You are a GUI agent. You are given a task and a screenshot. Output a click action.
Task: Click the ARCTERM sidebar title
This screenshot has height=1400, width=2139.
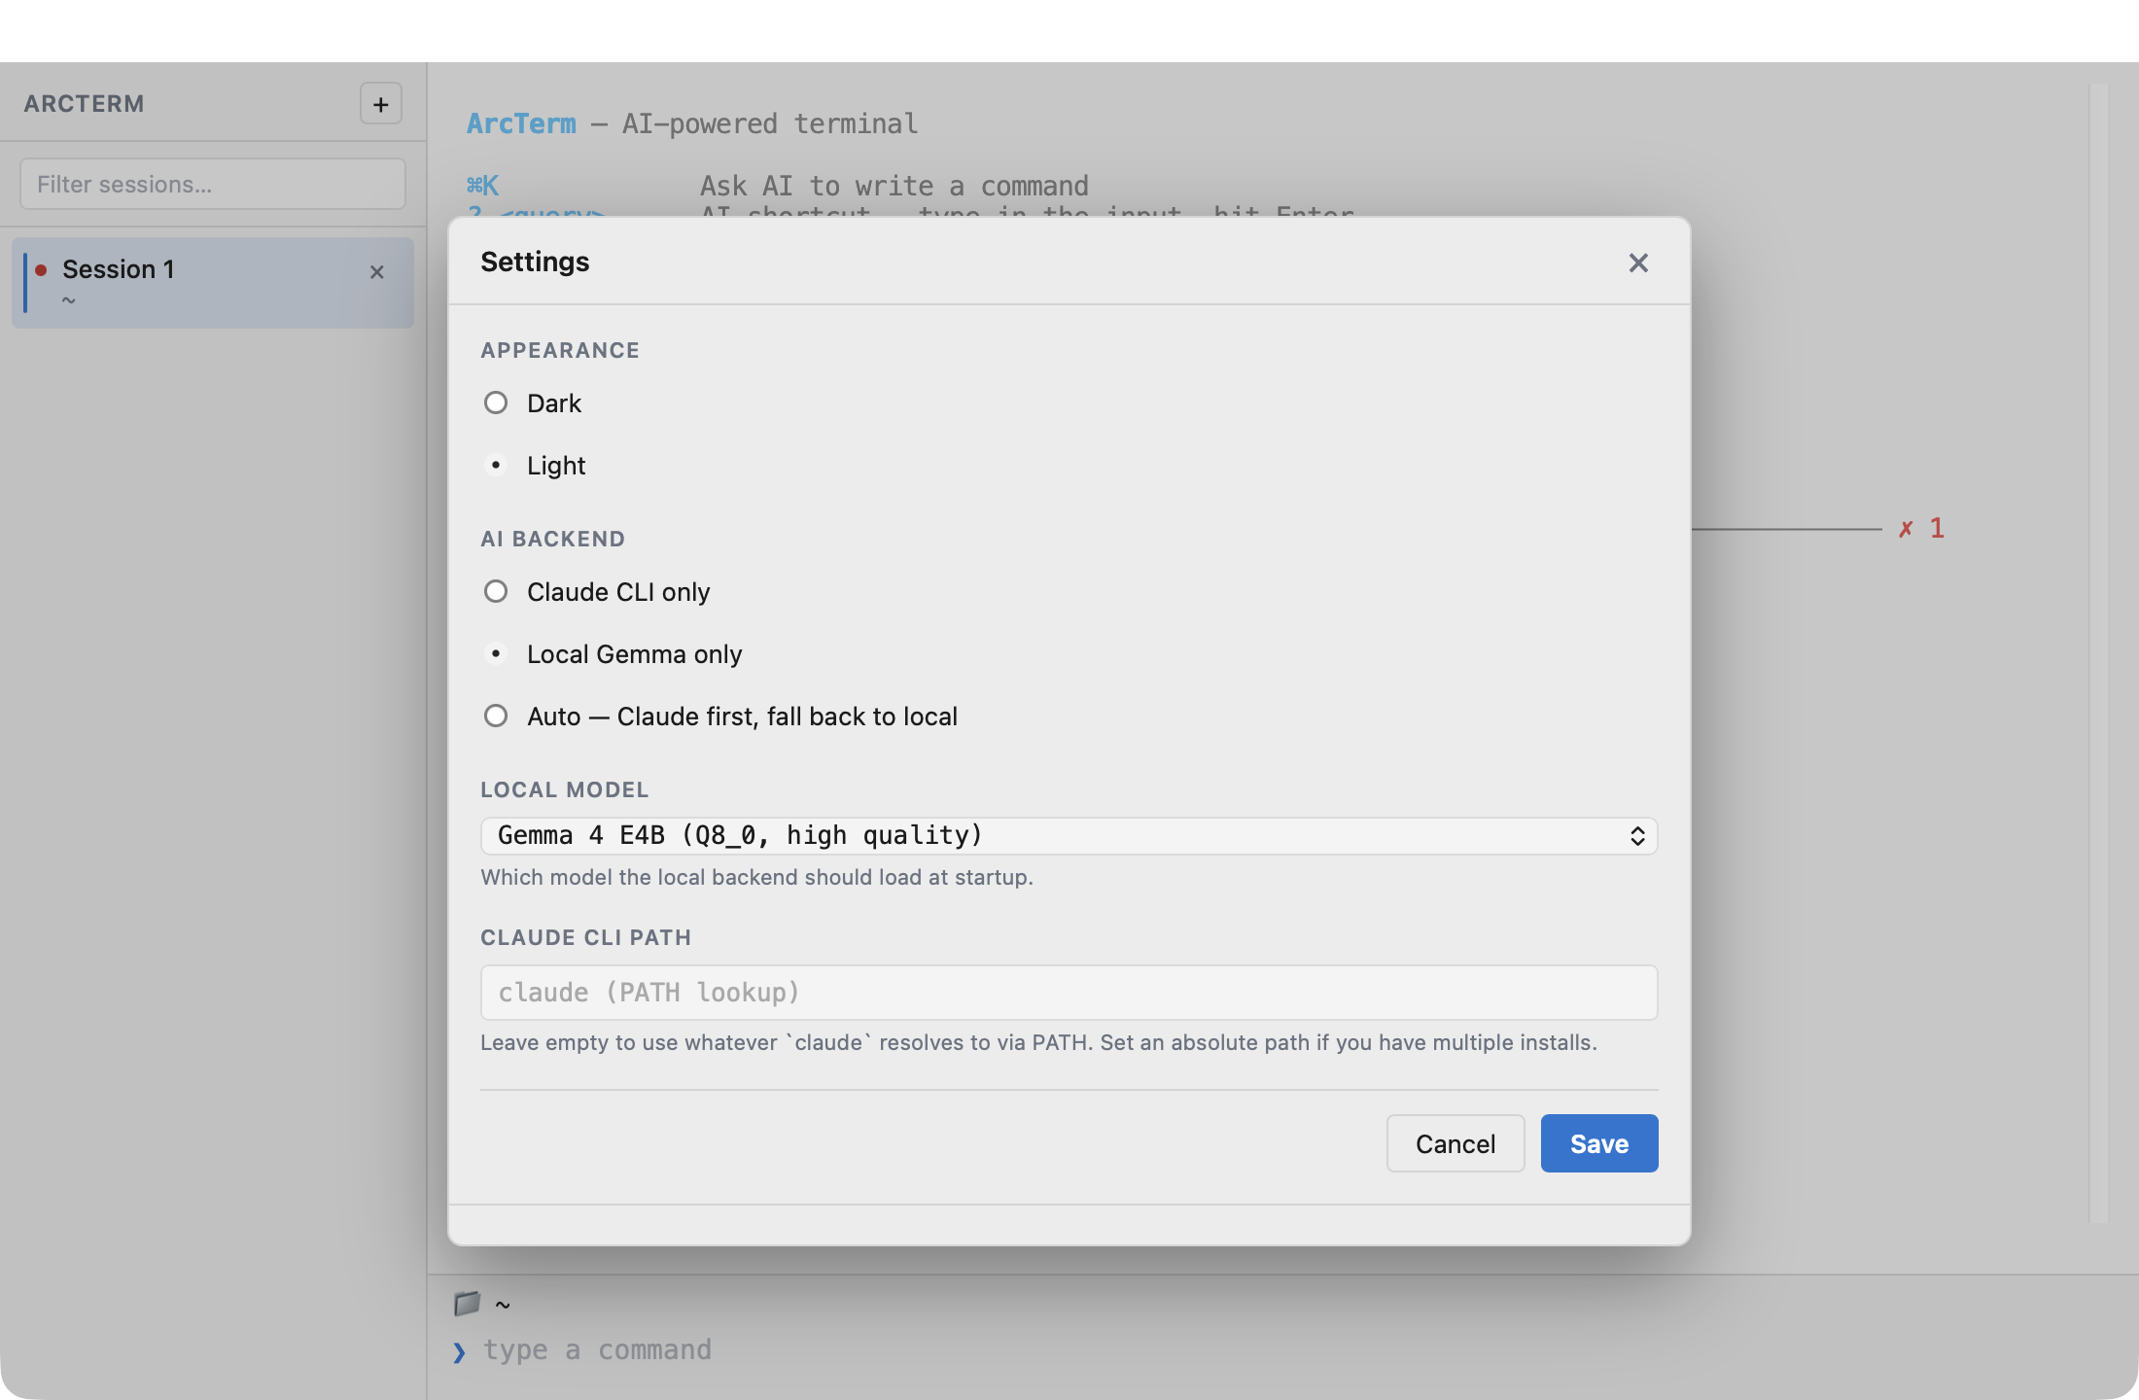[x=84, y=104]
